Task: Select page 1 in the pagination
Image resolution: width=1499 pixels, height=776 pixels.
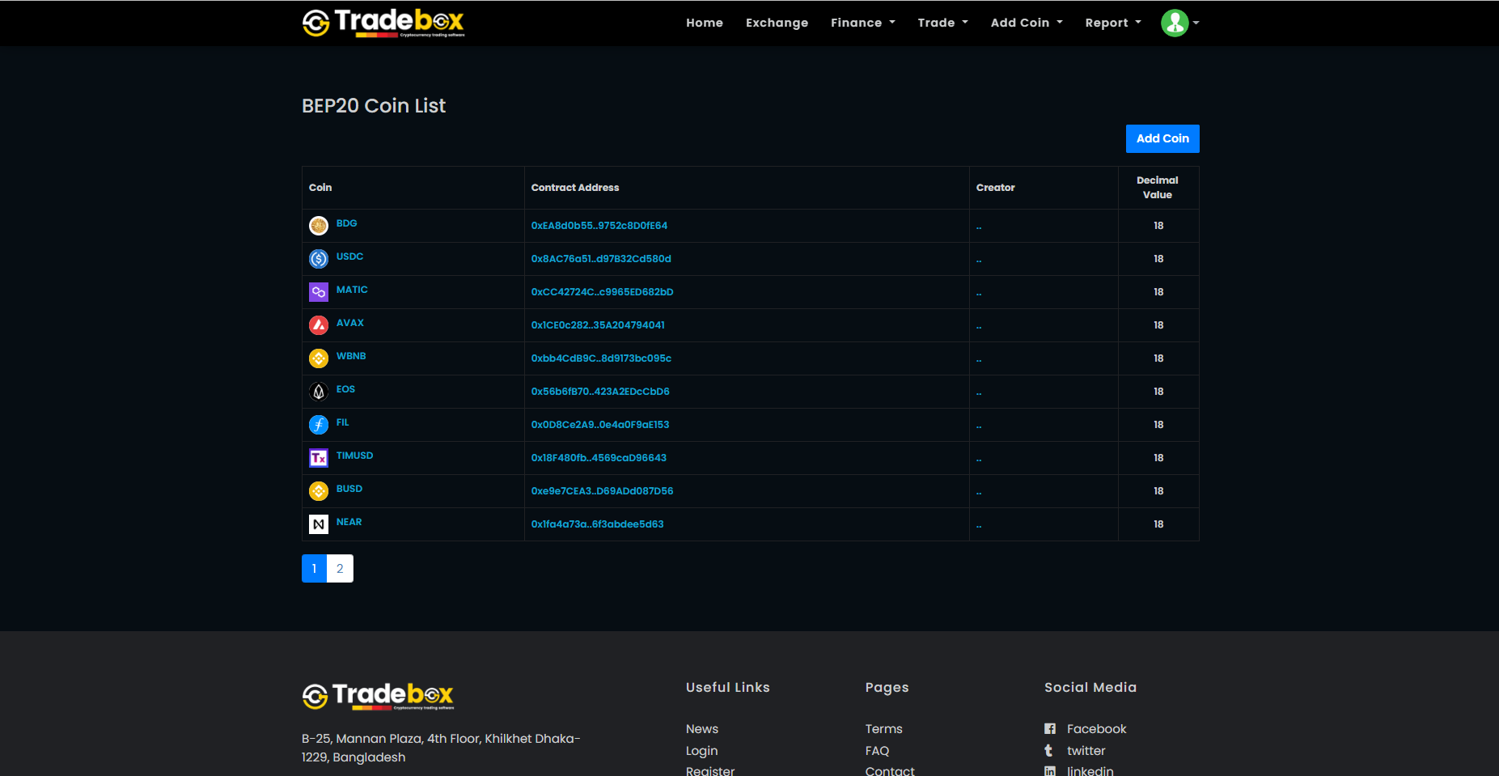Action: [314, 569]
